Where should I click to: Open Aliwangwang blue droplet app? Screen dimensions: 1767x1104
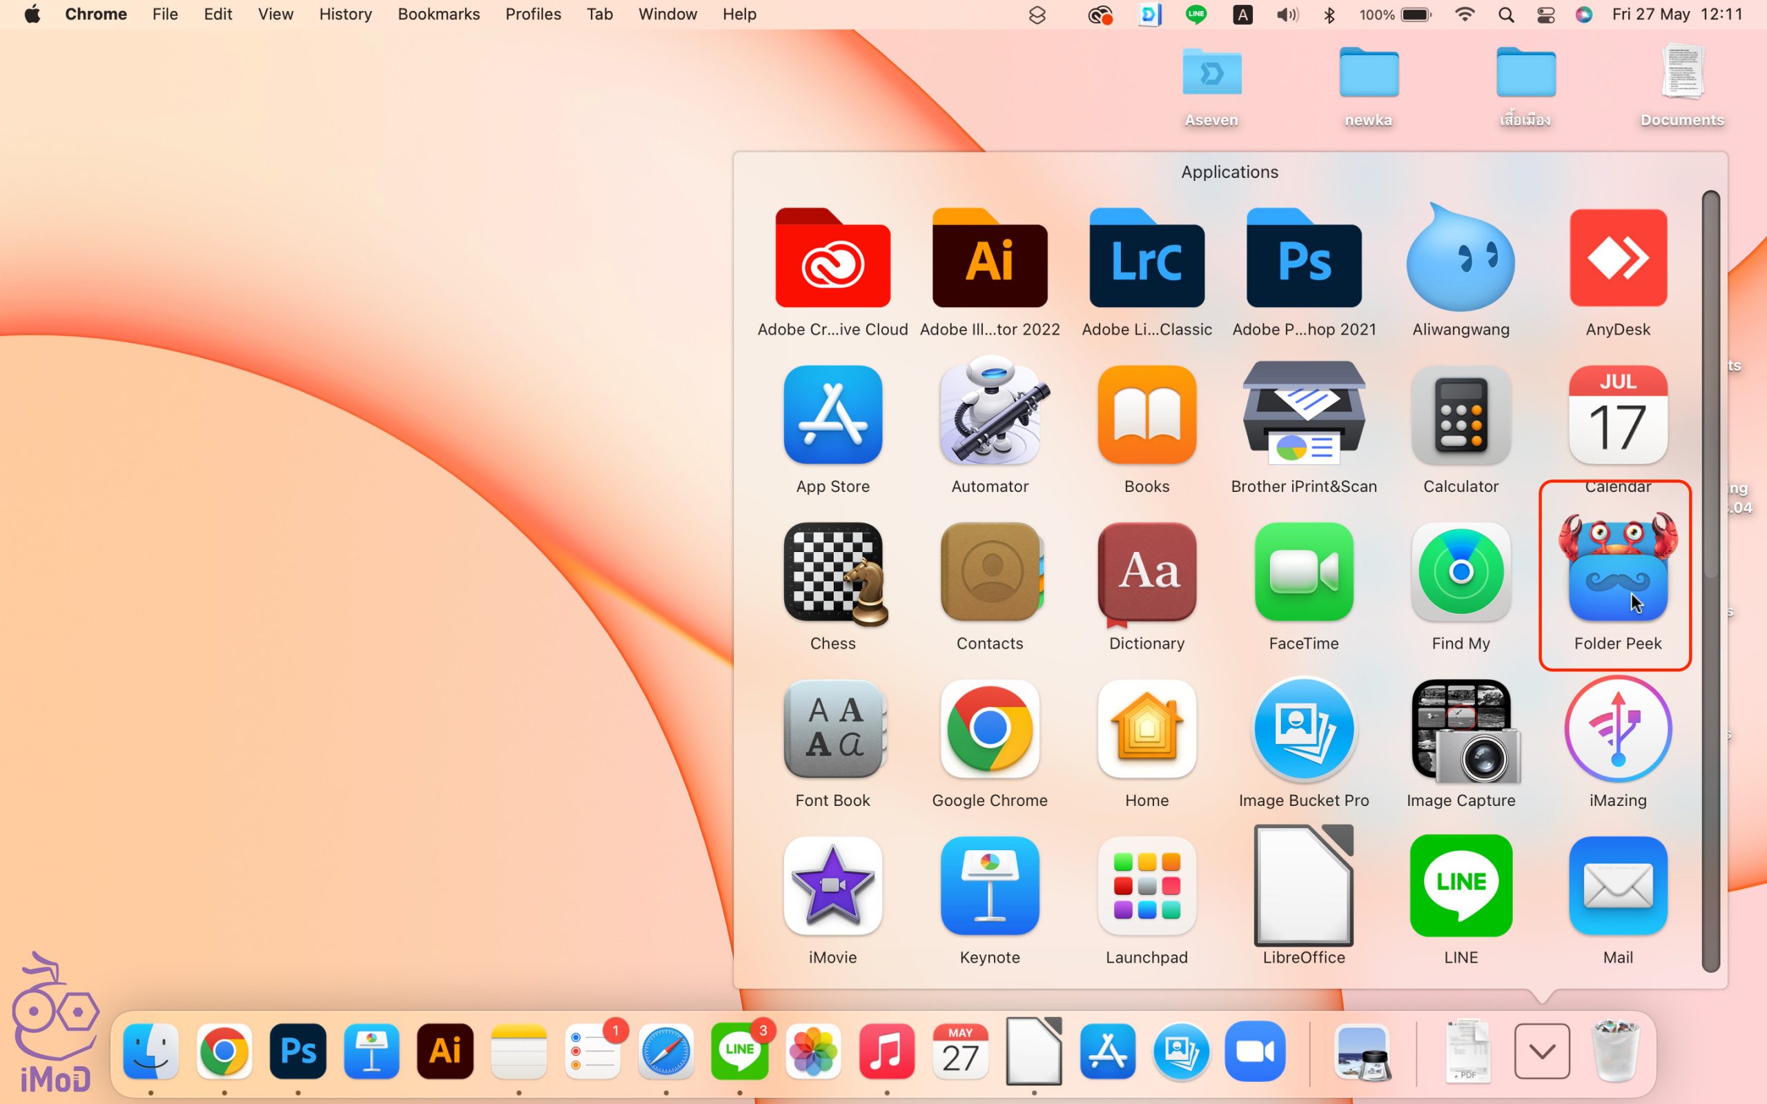click(1461, 259)
